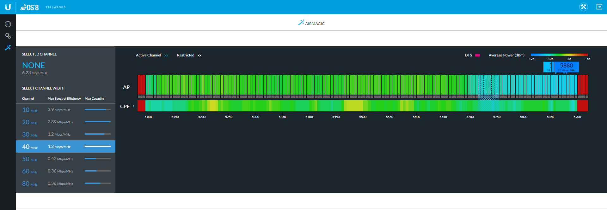This screenshot has height=210, width=607.
Task: Click the AIRMAGIC wand icon header
Action: point(311,23)
